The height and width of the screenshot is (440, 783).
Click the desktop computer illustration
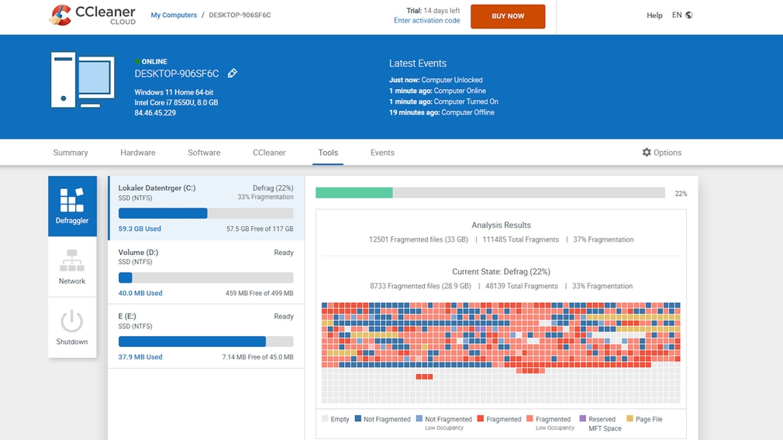click(x=82, y=80)
